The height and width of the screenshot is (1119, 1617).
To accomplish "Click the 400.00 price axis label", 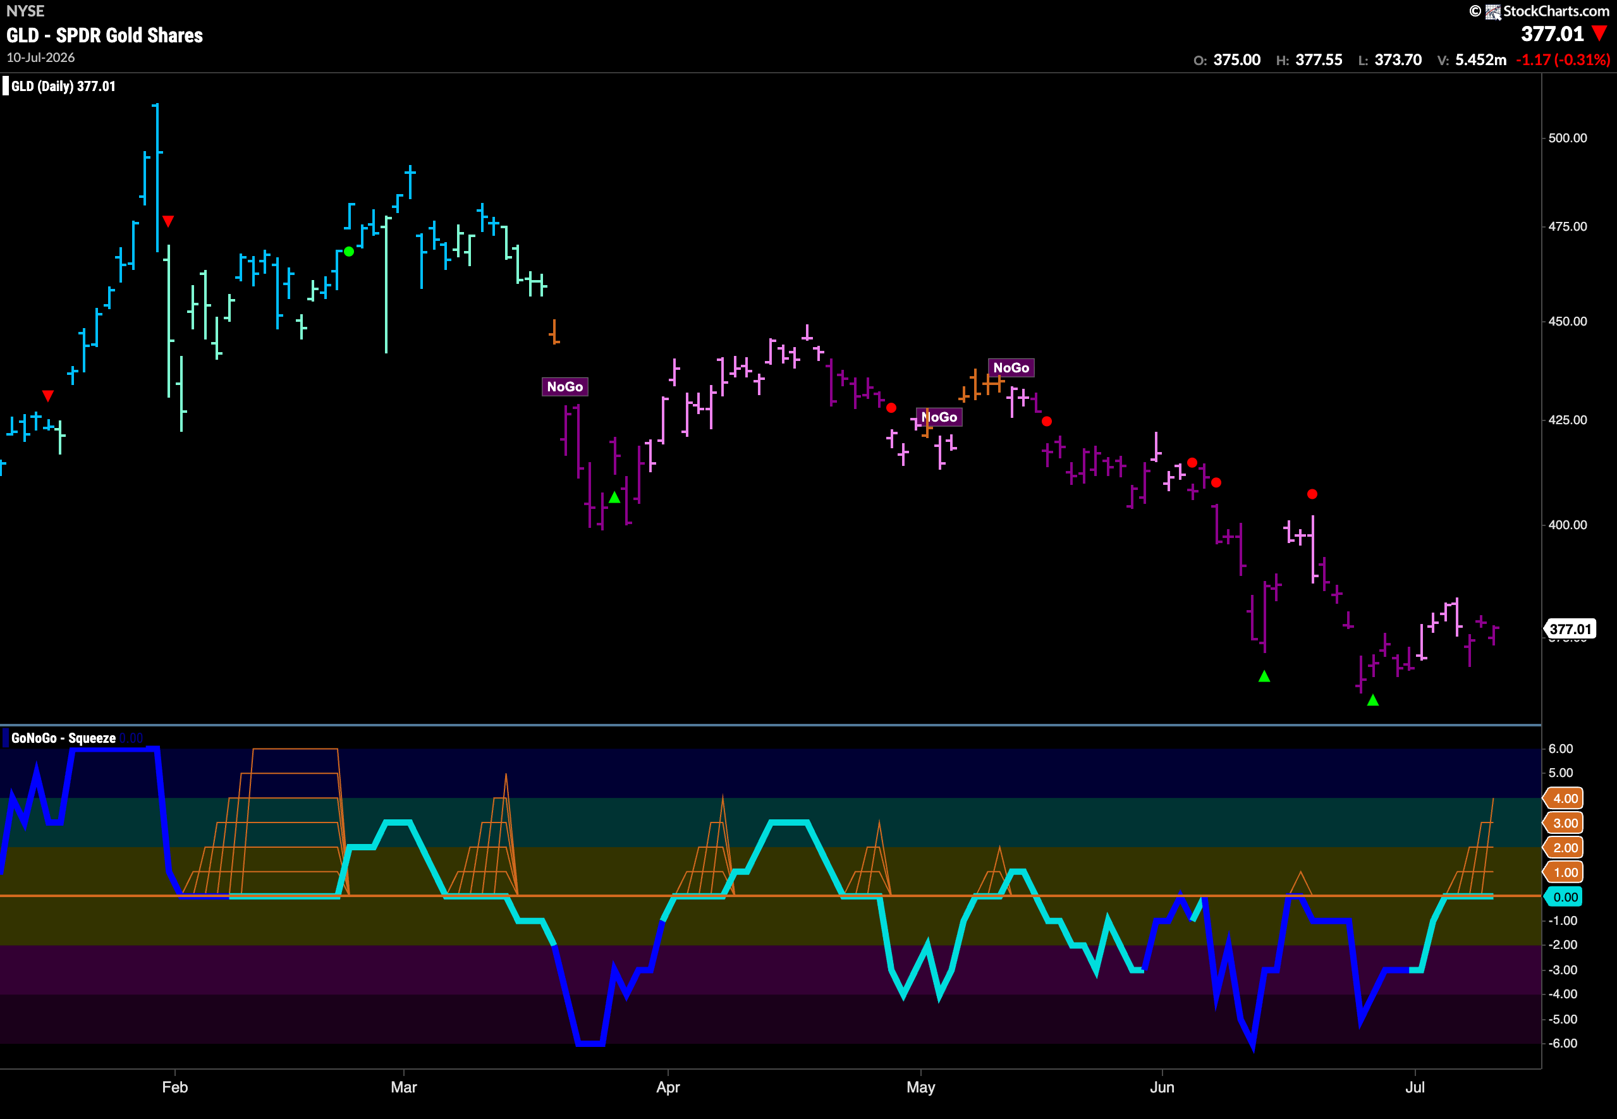I will pos(1568,525).
